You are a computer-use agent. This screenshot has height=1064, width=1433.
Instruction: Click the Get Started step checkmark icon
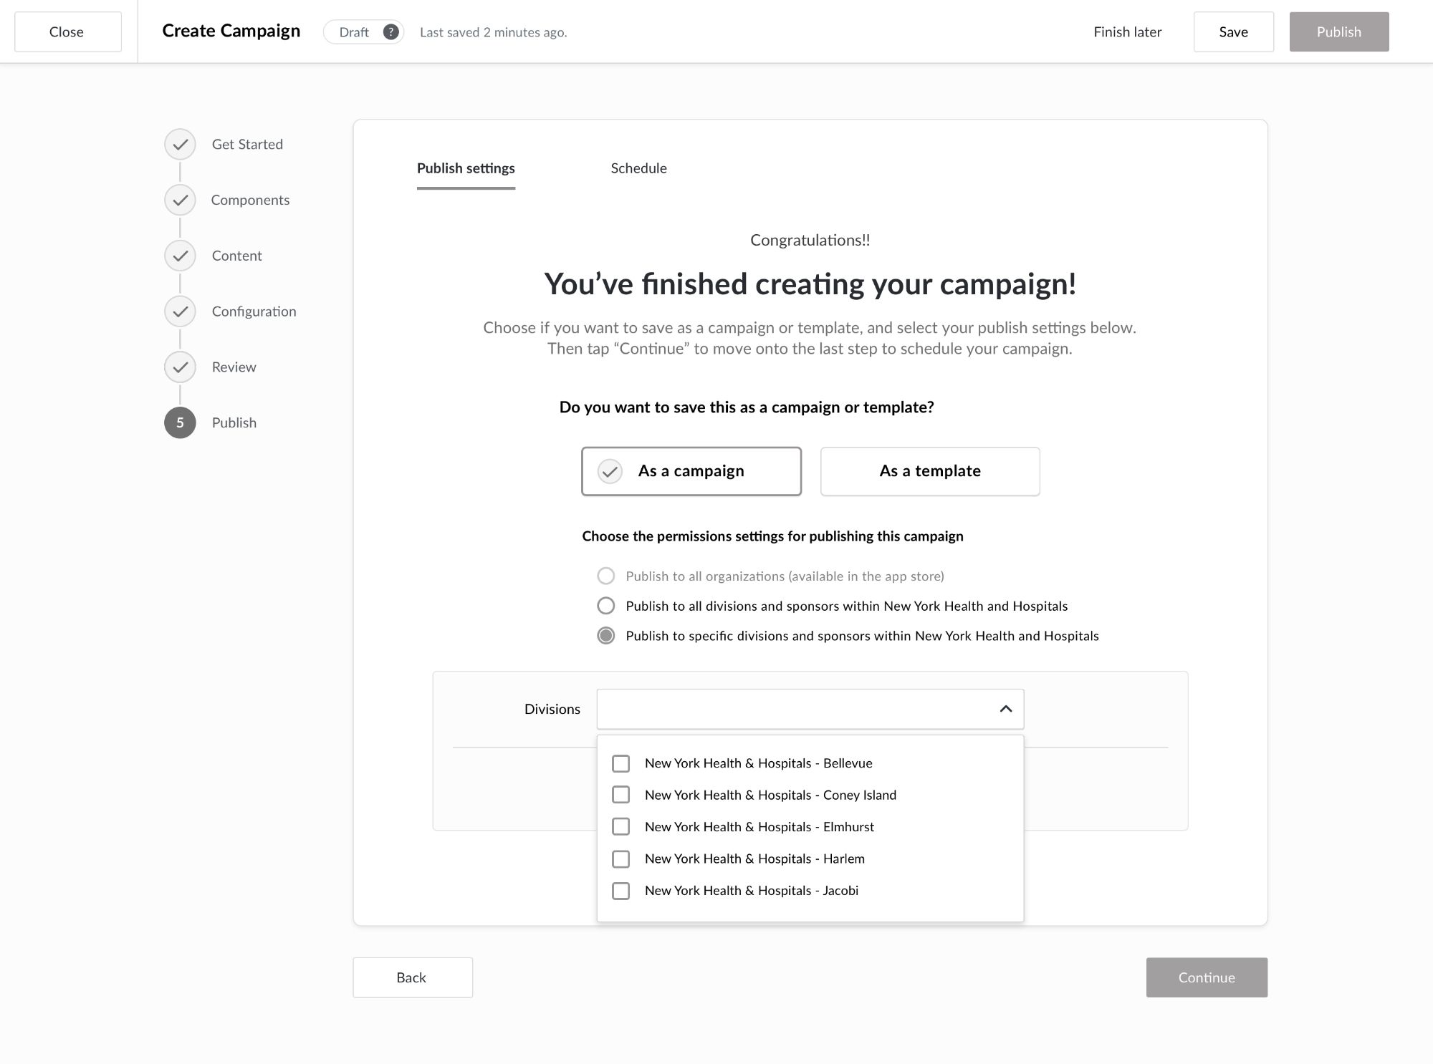180,145
